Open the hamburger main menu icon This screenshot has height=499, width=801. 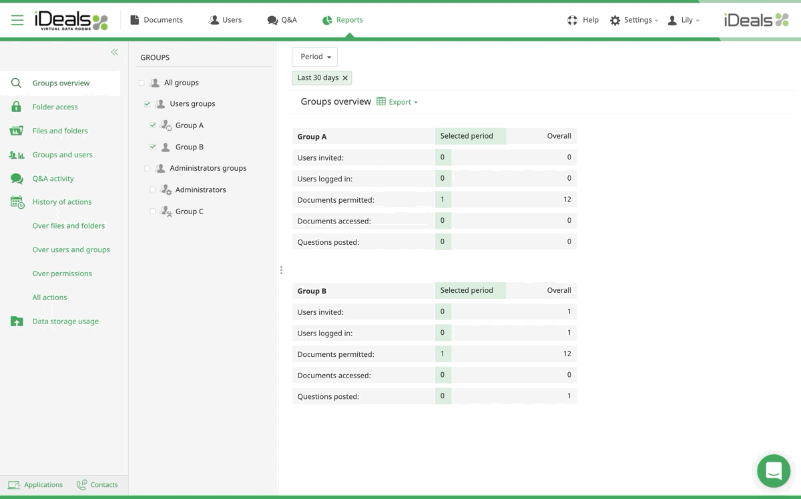[17, 20]
